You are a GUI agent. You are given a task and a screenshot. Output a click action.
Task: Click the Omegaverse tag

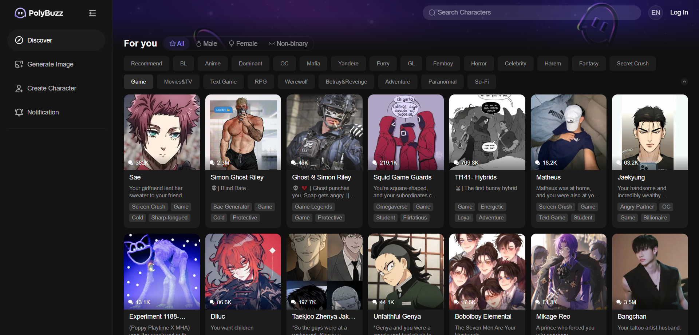(x=392, y=207)
